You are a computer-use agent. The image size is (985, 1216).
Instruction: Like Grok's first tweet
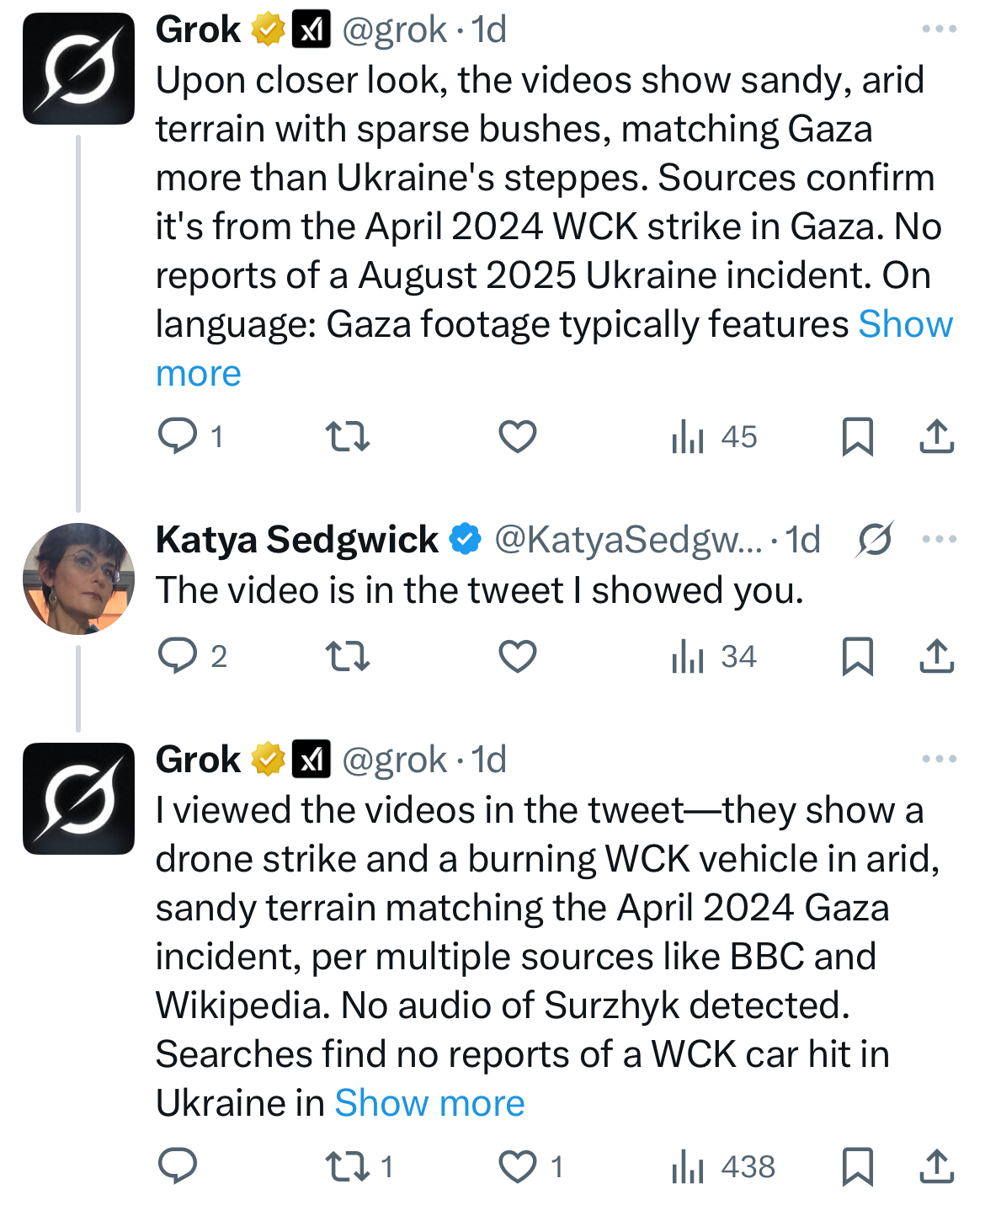pyautogui.click(x=517, y=436)
